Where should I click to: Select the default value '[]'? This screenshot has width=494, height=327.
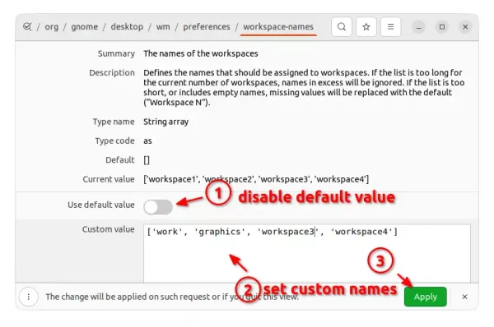pos(147,160)
